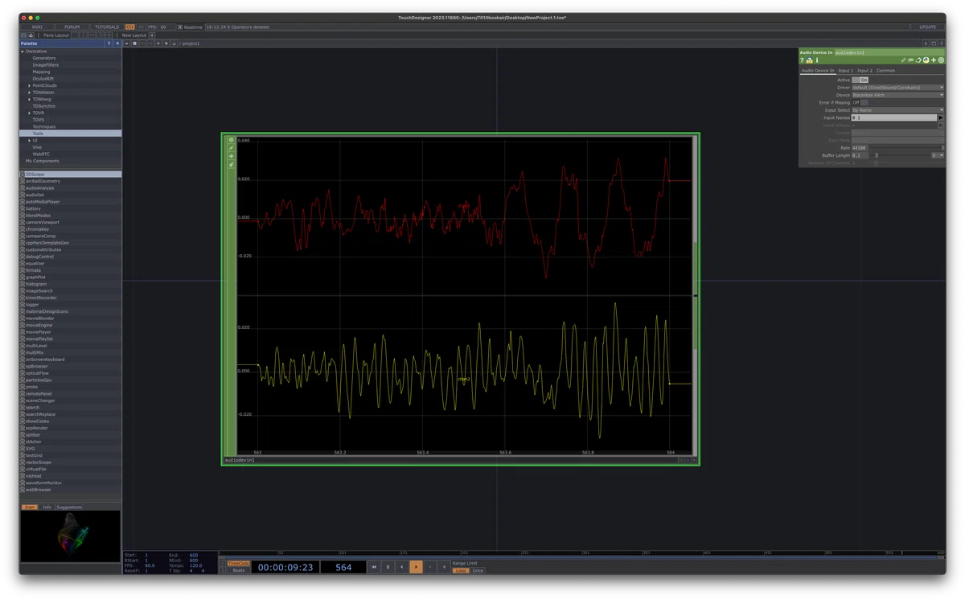Click the pencil edit icon in parameter header

tap(903, 60)
